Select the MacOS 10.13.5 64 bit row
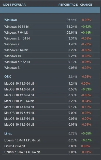The image size is (101, 160). [x=51, y=119]
